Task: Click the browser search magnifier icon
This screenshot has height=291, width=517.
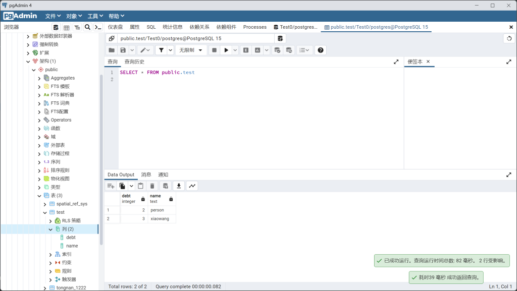Action: [x=87, y=27]
